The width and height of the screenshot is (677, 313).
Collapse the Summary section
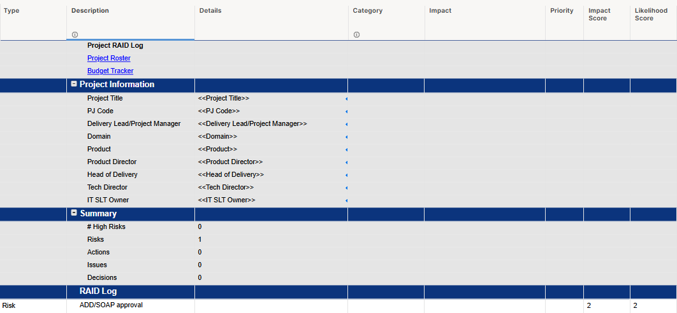click(74, 213)
